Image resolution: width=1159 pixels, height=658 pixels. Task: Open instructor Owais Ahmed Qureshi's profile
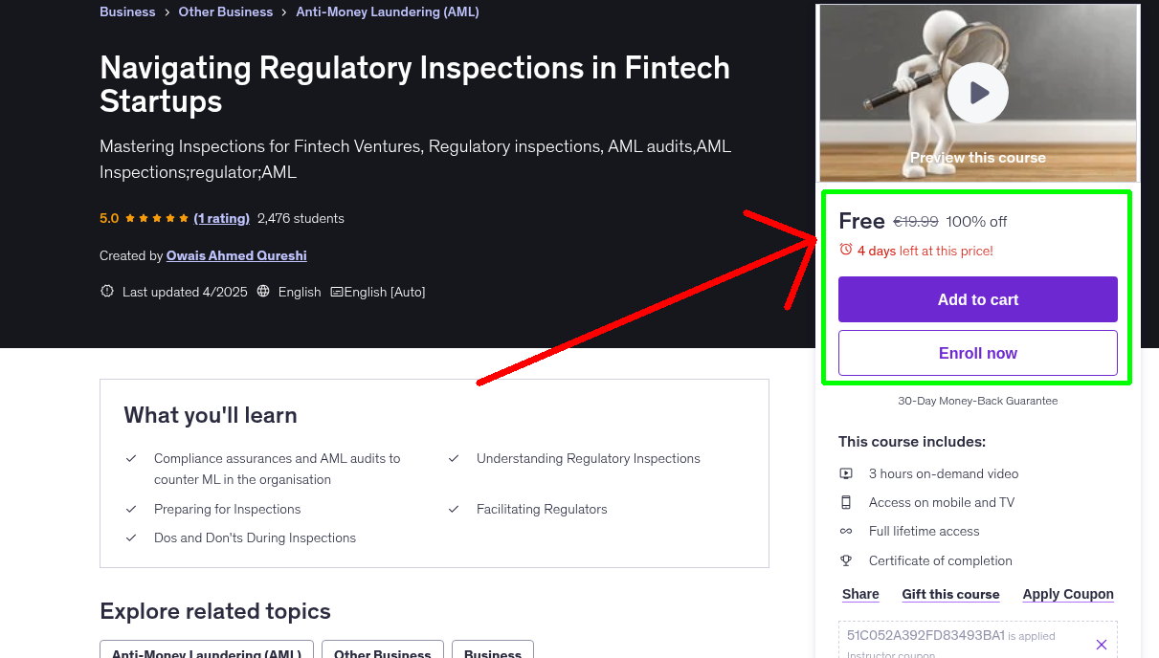tap(236, 255)
